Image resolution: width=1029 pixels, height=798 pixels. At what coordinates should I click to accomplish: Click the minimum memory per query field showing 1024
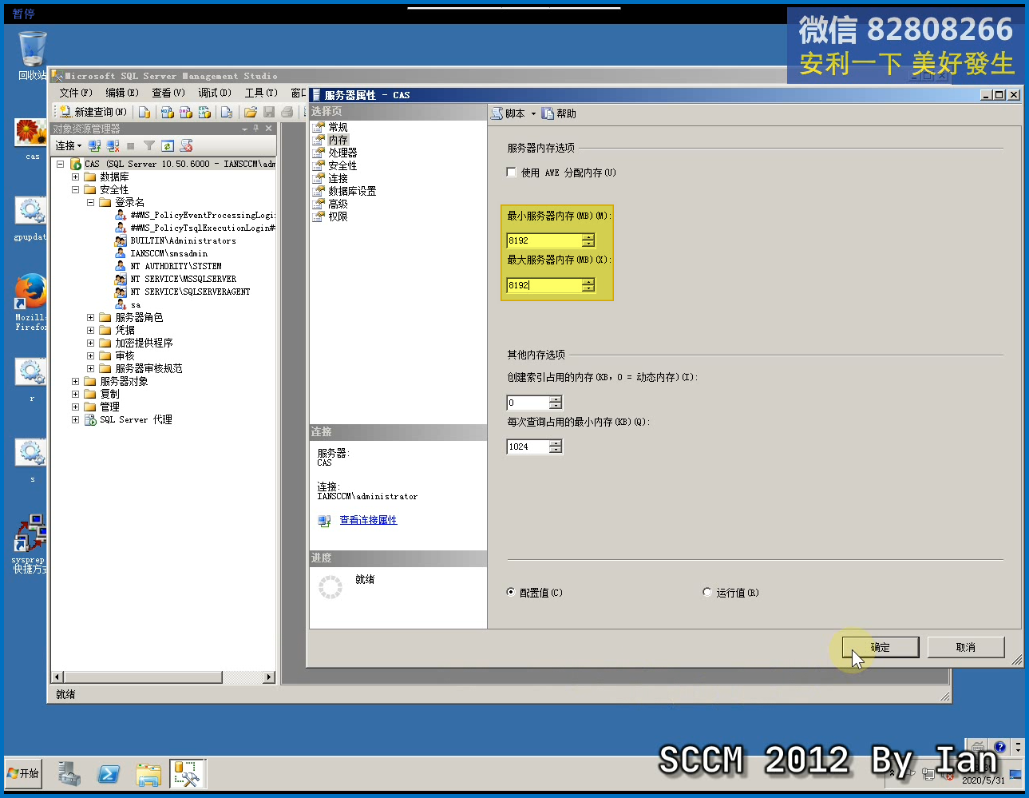pos(528,447)
